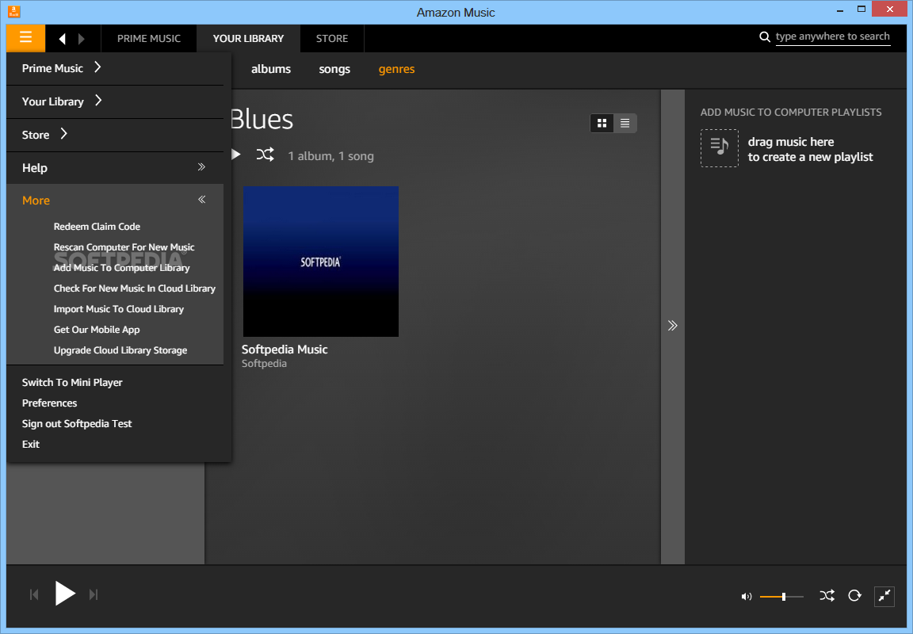Switch to mini player using corner icon
Viewport: 913px width, 634px height.
tap(884, 596)
